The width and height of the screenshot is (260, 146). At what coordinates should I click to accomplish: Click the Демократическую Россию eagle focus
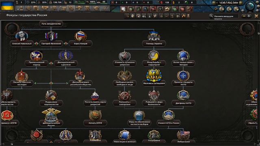(x=51, y=115)
